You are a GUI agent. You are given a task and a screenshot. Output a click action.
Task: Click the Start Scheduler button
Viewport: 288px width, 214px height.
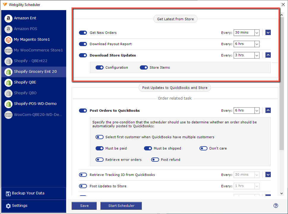click(121, 206)
